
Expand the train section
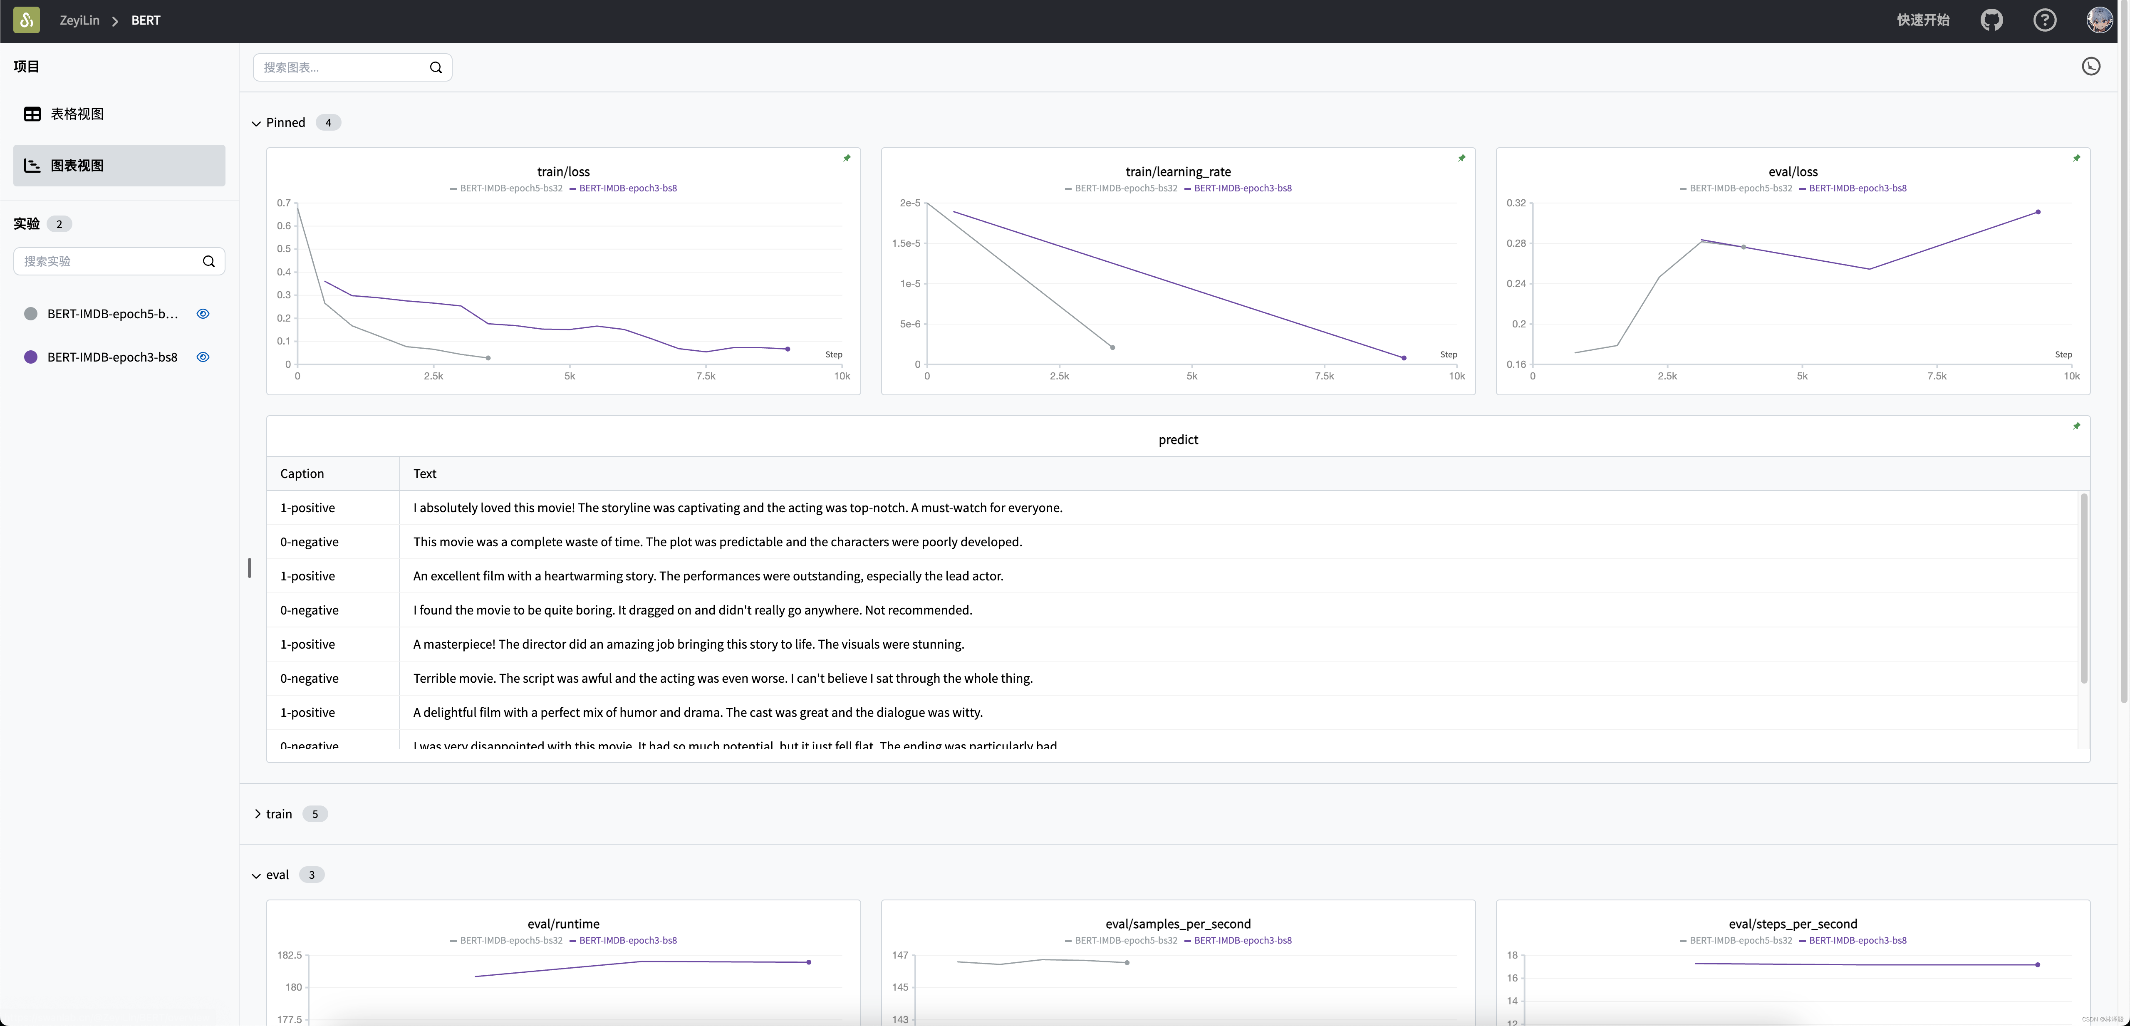click(x=257, y=814)
